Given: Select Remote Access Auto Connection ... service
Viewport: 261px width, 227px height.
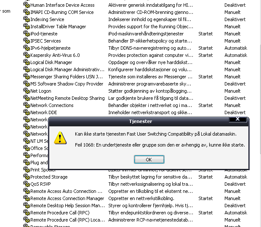Looking at the screenshot, I should 67,191.
